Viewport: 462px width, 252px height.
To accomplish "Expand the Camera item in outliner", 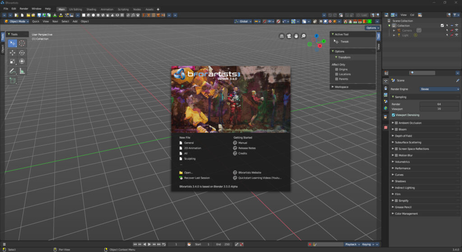I will tap(394, 31).
